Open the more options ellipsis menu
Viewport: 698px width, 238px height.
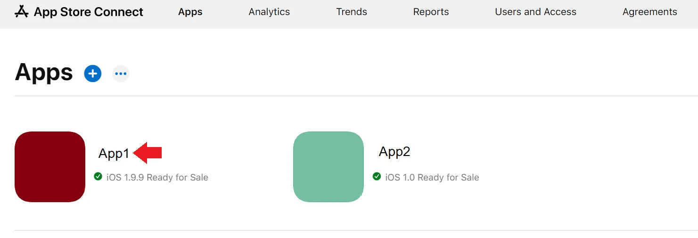[x=121, y=74]
